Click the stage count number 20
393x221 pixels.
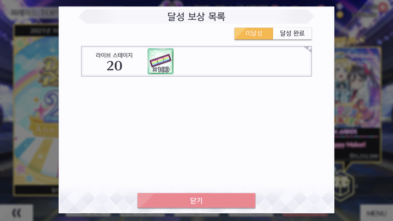click(114, 66)
